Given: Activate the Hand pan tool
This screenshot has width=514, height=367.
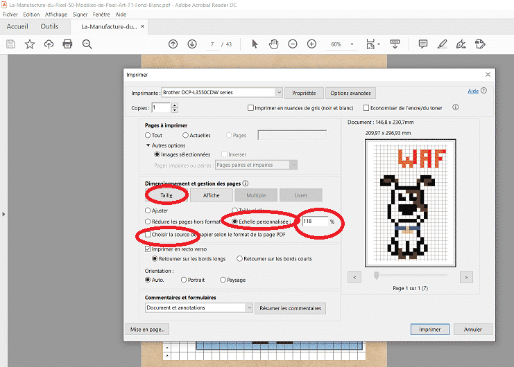Looking at the screenshot, I should tap(273, 44).
